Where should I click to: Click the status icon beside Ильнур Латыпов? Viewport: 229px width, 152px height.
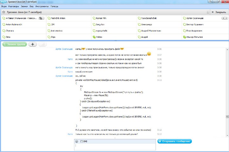185,37
